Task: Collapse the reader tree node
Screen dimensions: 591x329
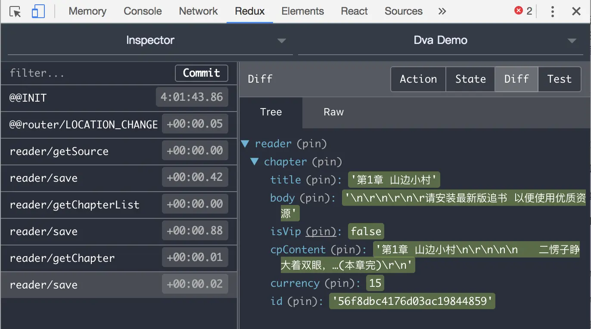Action: (246, 143)
